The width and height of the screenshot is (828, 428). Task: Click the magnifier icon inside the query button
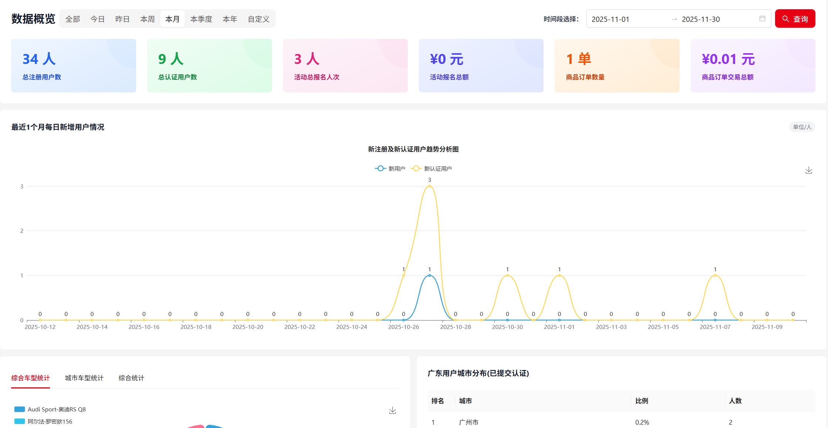(x=786, y=18)
